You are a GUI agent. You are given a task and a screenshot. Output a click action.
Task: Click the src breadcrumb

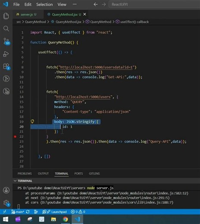[x=19, y=22]
